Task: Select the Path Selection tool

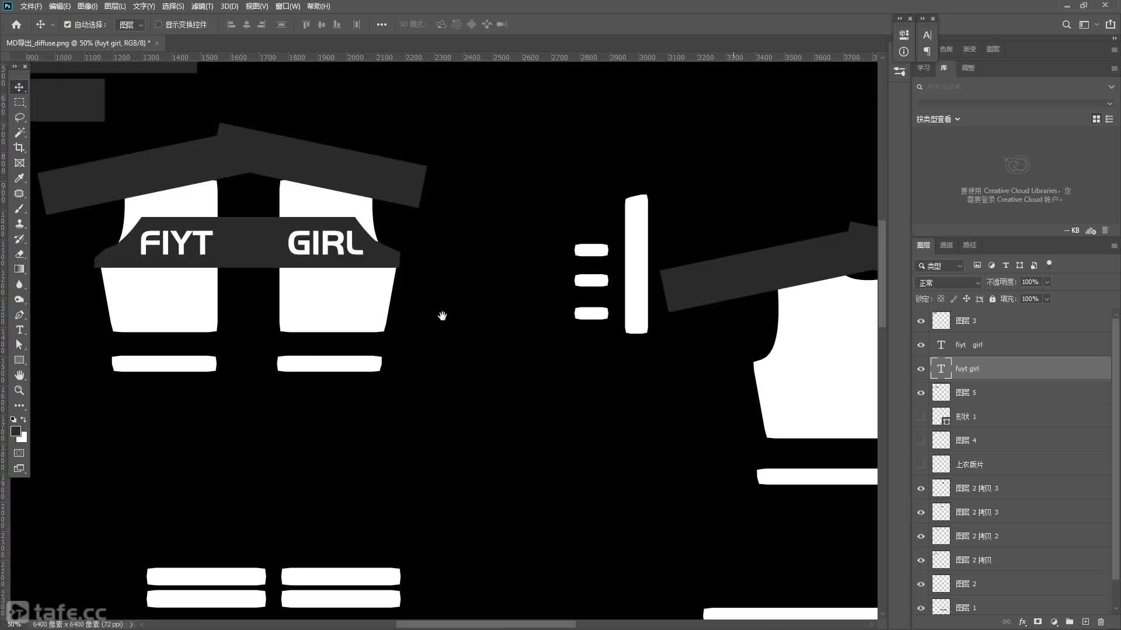Action: [19, 345]
